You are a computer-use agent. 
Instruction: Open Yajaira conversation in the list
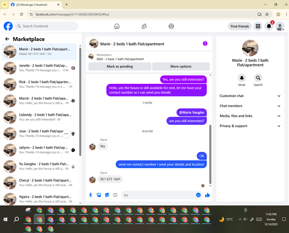pyautogui.click(x=39, y=199)
